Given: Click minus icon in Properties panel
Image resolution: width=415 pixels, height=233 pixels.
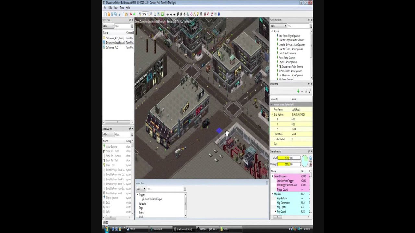Looking at the screenshot, I should (x=302, y=91).
